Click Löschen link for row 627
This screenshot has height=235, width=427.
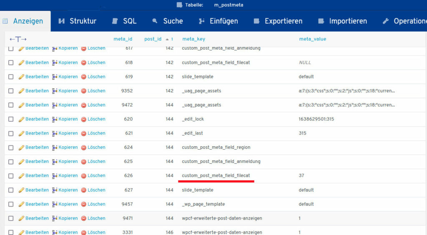tap(96, 190)
